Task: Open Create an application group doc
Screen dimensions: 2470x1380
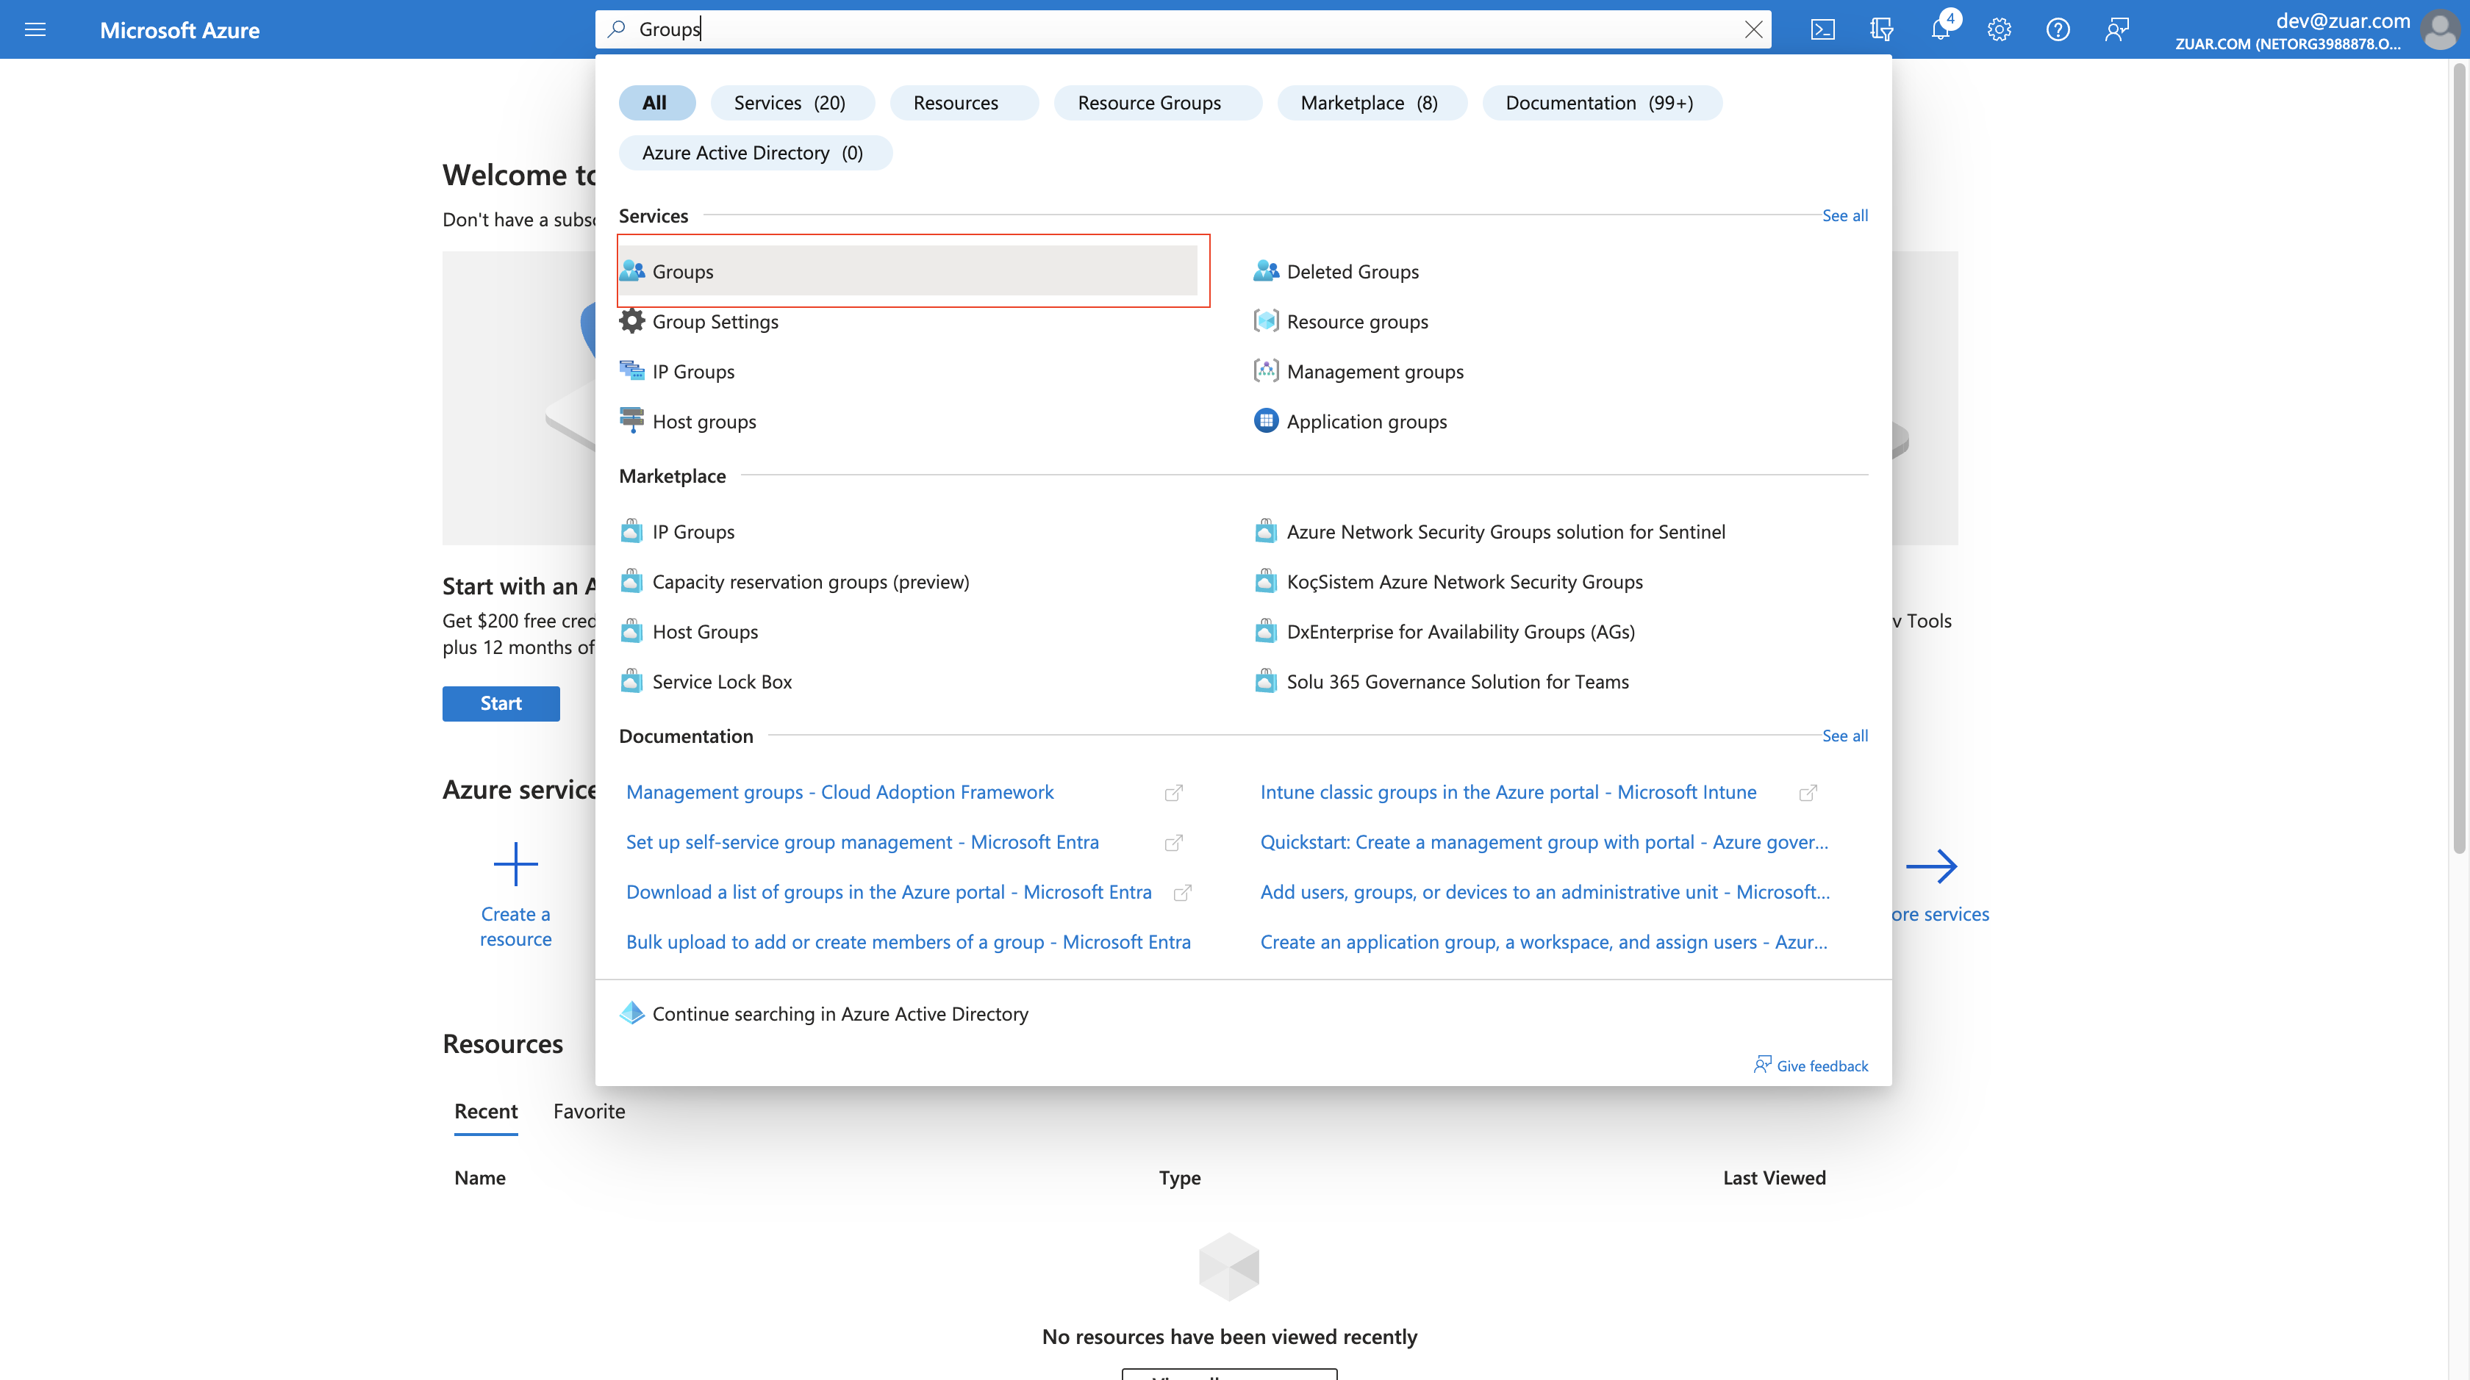Action: point(1544,941)
